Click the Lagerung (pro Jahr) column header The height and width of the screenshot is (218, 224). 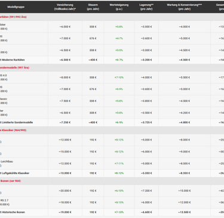coord(146,7)
